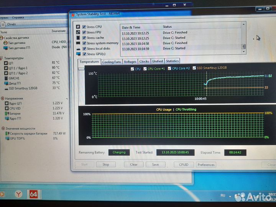The width and height of the screenshot is (276, 207).
Task: Toggle Stress GPU(s) checkbox
Action: (84, 54)
